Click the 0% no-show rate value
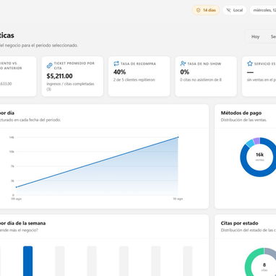This screenshot has width=276, height=276. [185, 72]
